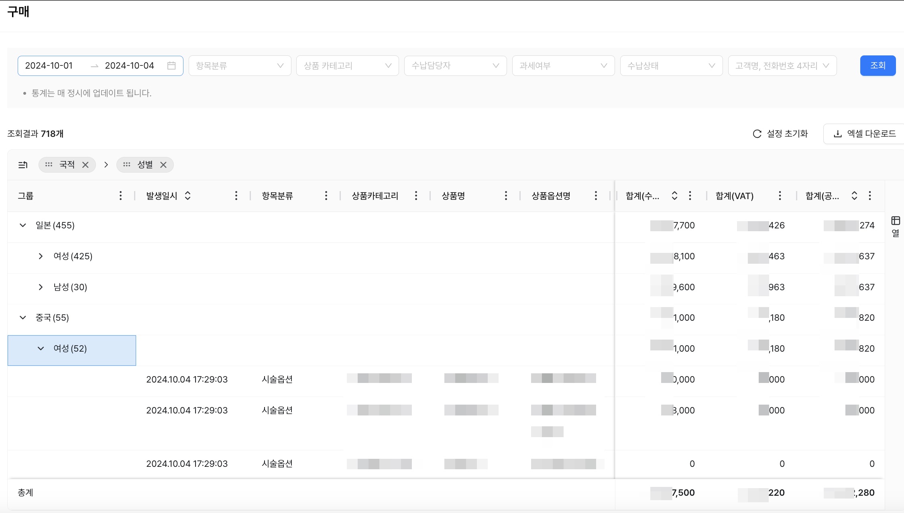Open the 항목분류 column header menu
This screenshot has width=904, height=513.
pyautogui.click(x=326, y=195)
